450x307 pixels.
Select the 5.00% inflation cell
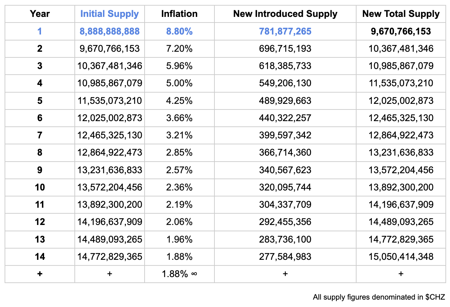pos(179,83)
